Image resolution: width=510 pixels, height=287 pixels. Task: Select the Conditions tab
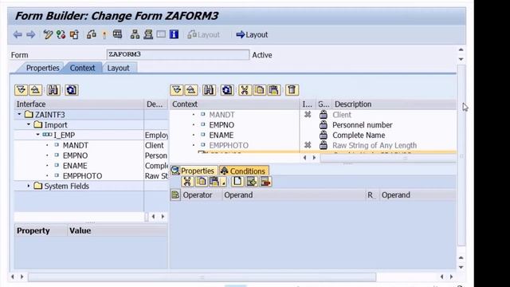coord(244,171)
